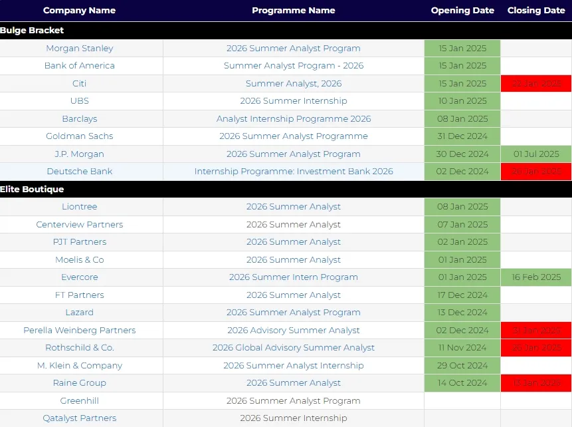This screenshot has height=427, width=572.
Task: Click the 'Company Name' column header
Action: pyautogui.click(x=79, y=10)
